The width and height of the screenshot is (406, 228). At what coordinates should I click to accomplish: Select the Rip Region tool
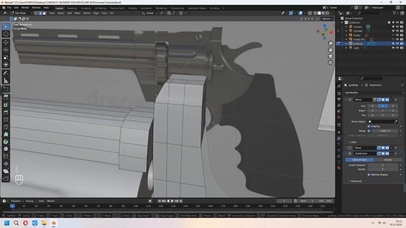pyautogui.click(x=6, y=179)
